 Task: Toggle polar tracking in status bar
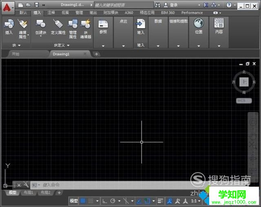click(x=113, y=201)
